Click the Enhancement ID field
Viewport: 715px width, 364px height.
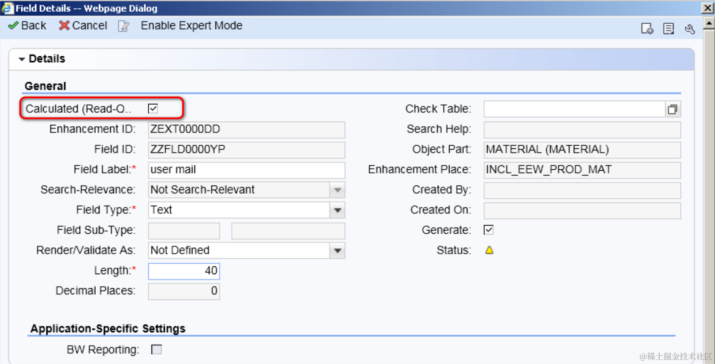pos(246,130)
